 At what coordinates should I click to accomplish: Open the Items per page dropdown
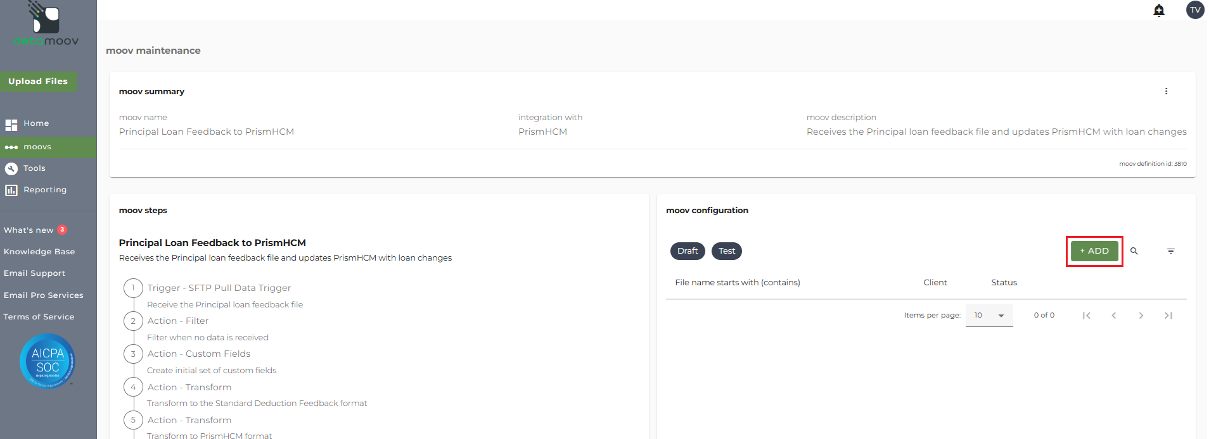click(x=989, y=315)
